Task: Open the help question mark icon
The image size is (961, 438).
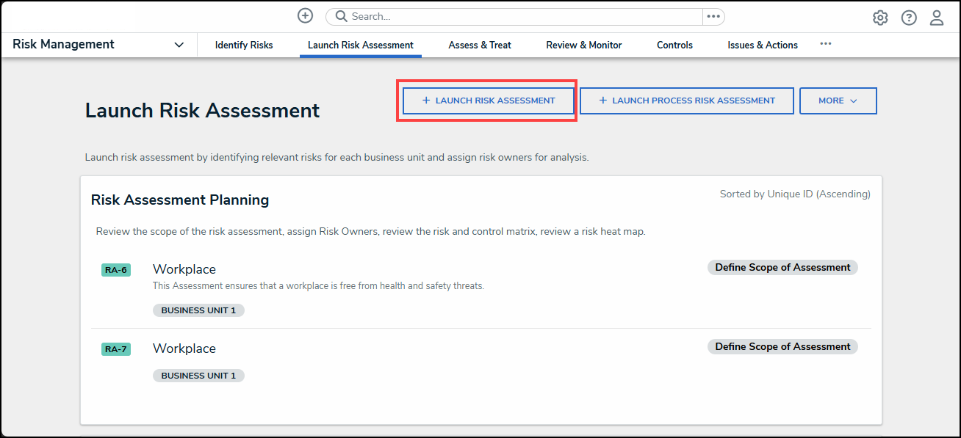Action: (909, 18)
